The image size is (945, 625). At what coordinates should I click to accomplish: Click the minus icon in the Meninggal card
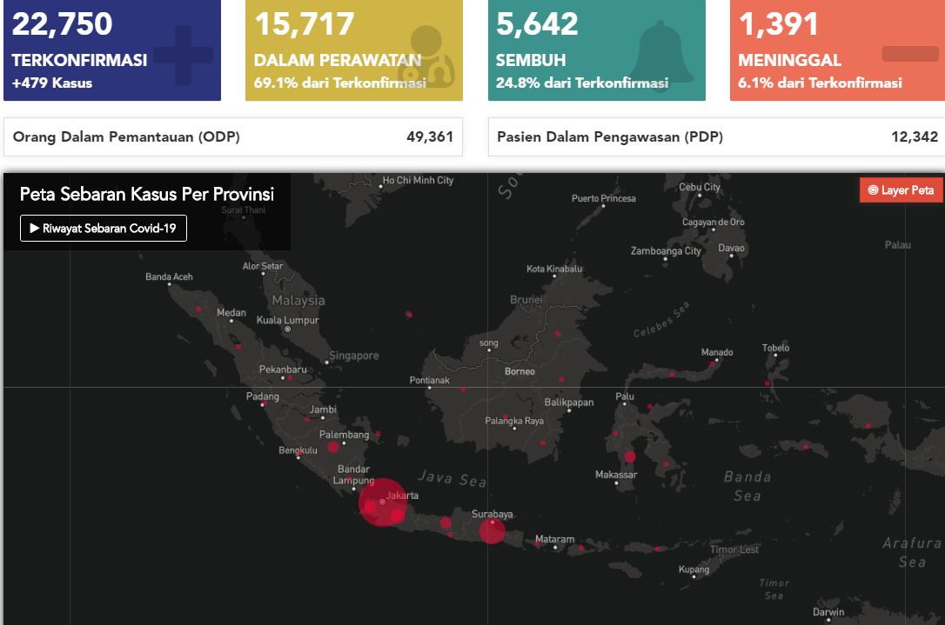pos(909,54)
